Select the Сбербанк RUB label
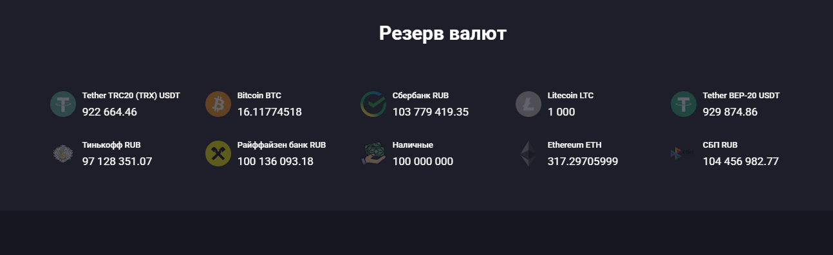This screenshot has height=255, width=833. [420, 96]
